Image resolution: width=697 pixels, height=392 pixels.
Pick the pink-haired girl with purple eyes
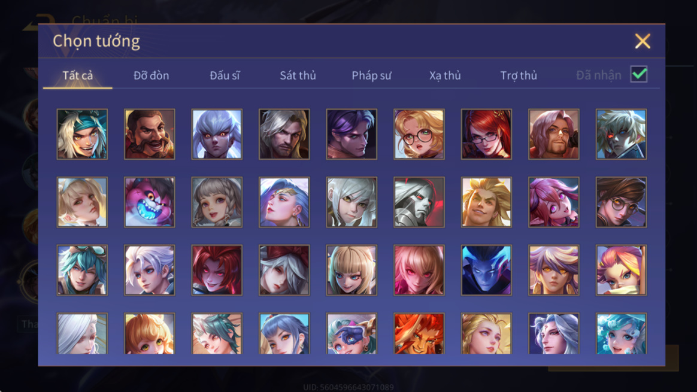pyautogui.click(x=553, y=202)
